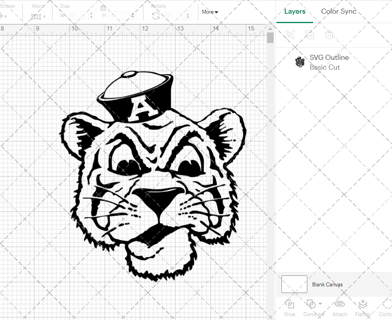The width and height of the screenshot is (392, 320).
Task: Open the Combine dropdown arrow
Action: click(320, 303)
